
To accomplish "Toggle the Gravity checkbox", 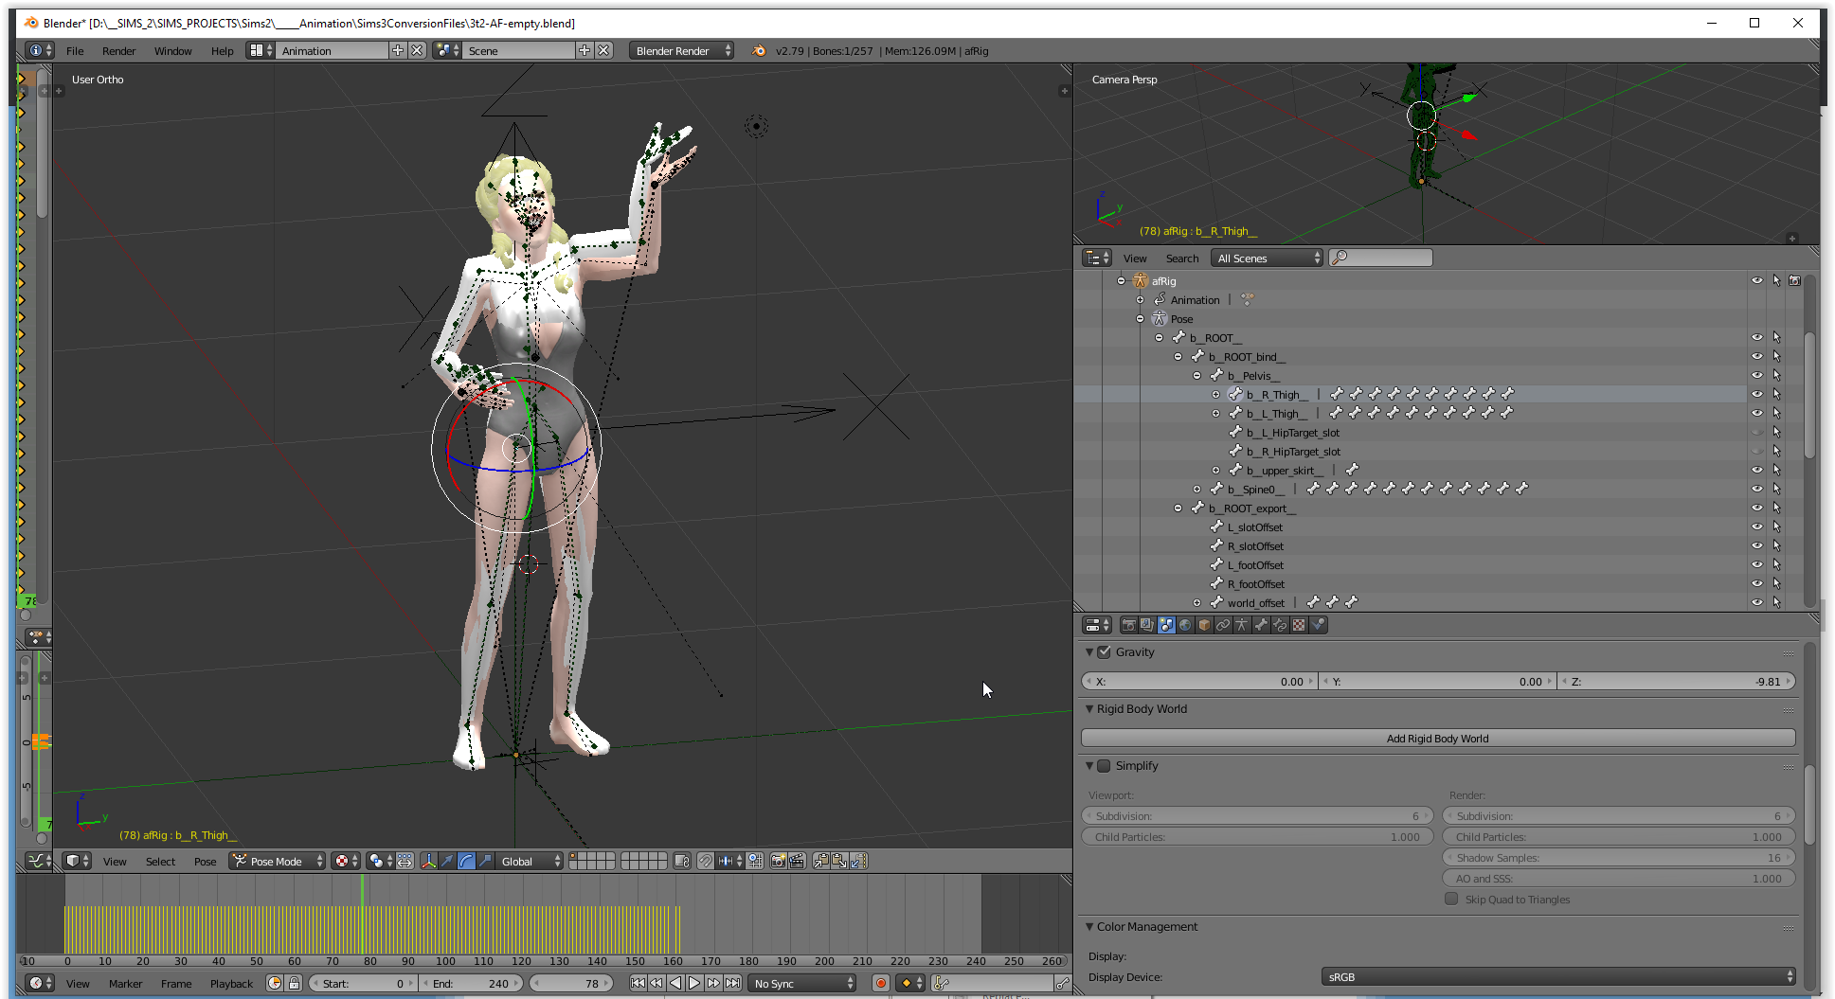I will (x=1104, y=651).
